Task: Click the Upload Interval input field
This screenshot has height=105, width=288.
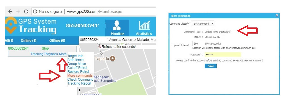Action: coord(199,43)
